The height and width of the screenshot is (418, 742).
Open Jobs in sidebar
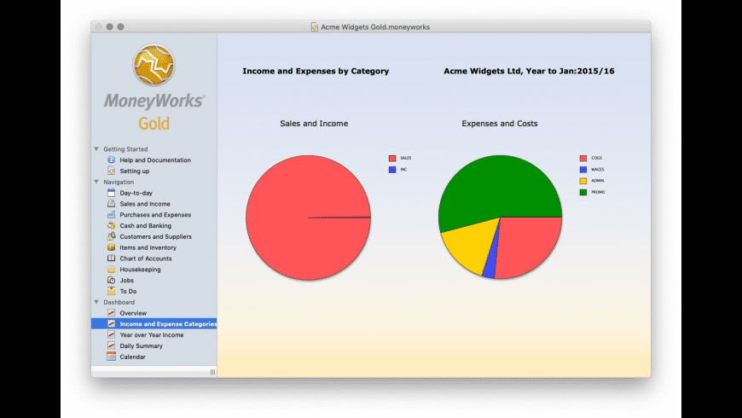126,281
